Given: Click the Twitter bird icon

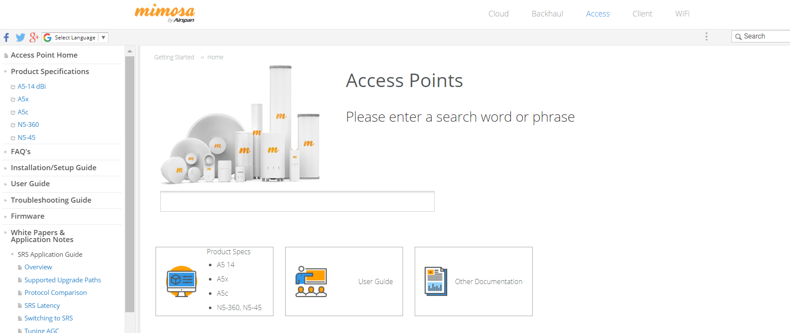Looking at the screenshot, I should click(x=20, y=38).
